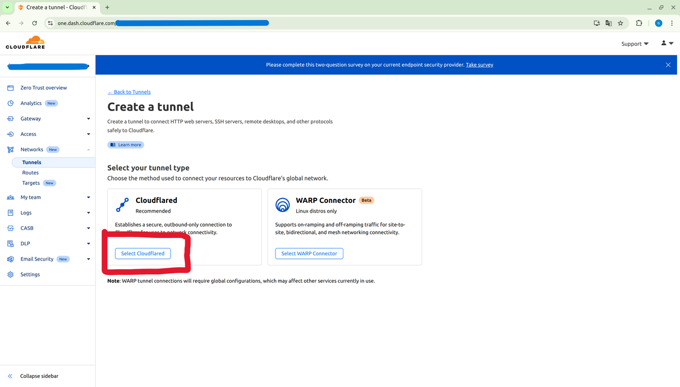
Task: Click the Cloudflare logo
Action: click(x=25, y=42)
